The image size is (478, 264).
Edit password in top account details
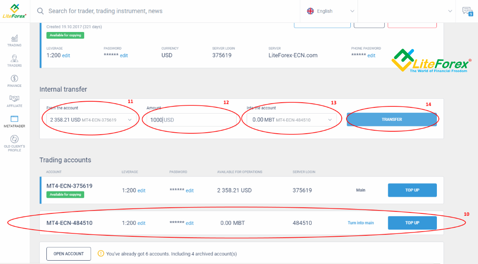[124, 55]
